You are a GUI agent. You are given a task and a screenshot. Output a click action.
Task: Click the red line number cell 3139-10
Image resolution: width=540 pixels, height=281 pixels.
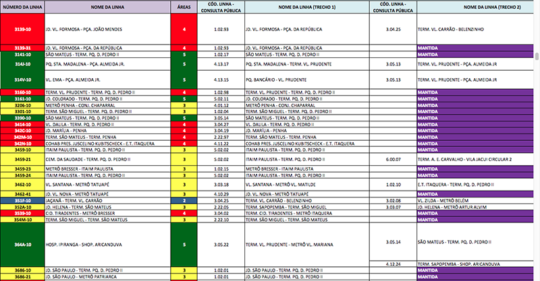coord(22,29)
